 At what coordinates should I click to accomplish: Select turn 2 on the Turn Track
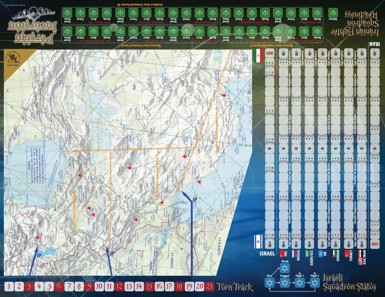[19, 287]
